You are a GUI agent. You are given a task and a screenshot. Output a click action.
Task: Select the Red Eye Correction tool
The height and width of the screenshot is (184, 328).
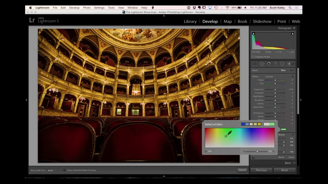(x=269, y=64)
